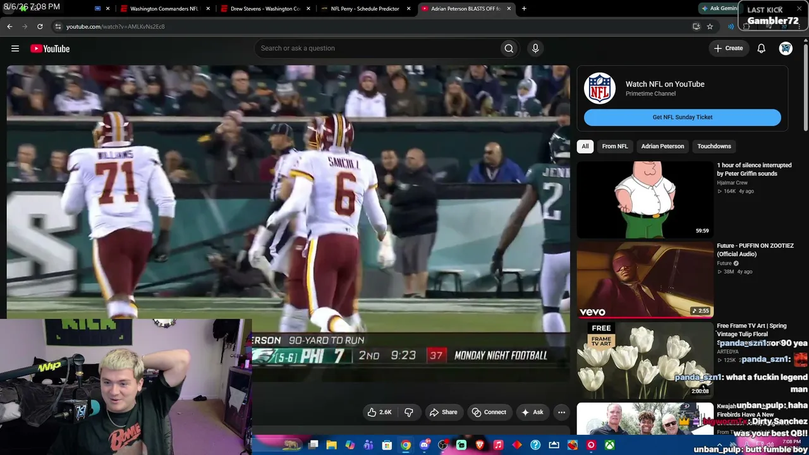The image size is (809, 455).
Task: Filter suggestions by Adrian Peterson
Action: [662, 146]
